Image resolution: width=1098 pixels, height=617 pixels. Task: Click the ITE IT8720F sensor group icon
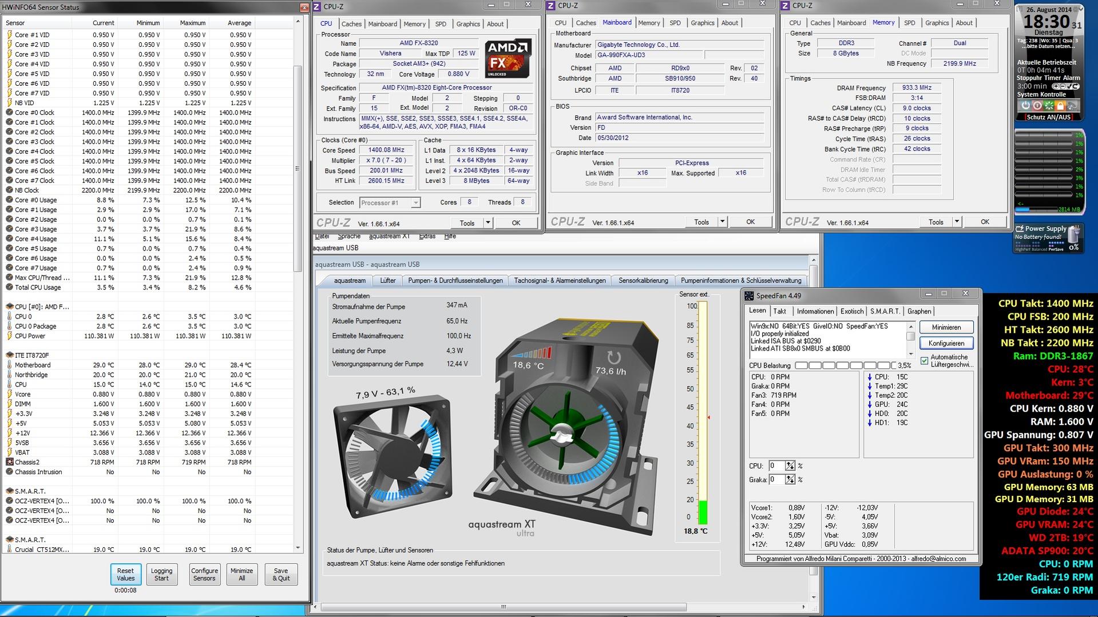click(x=10, y=355)
